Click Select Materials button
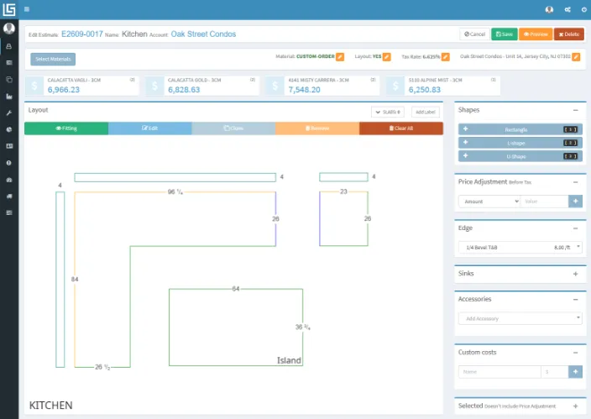Viewport: 591px width, 419px height. coord(53,60)
